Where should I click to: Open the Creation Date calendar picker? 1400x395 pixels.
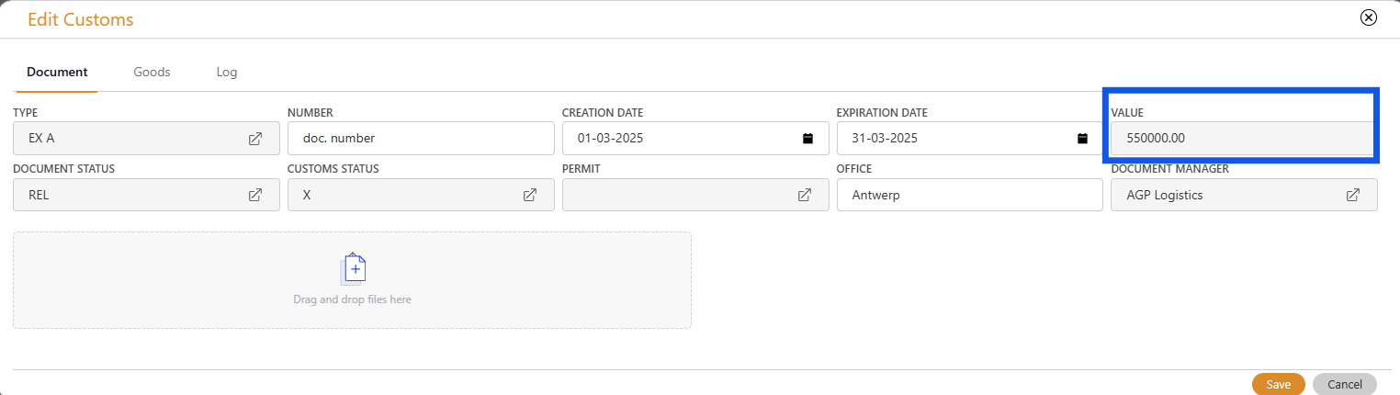808,139
